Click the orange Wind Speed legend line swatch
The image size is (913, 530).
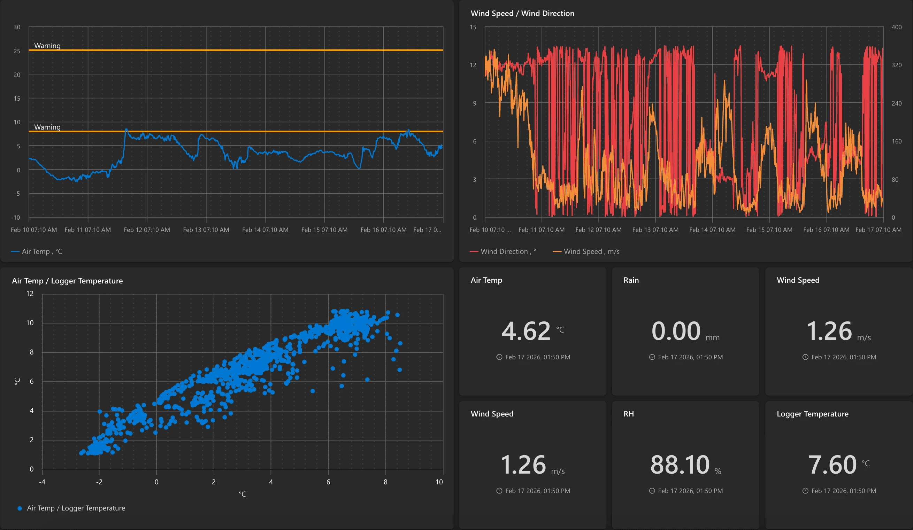point(557,252)
